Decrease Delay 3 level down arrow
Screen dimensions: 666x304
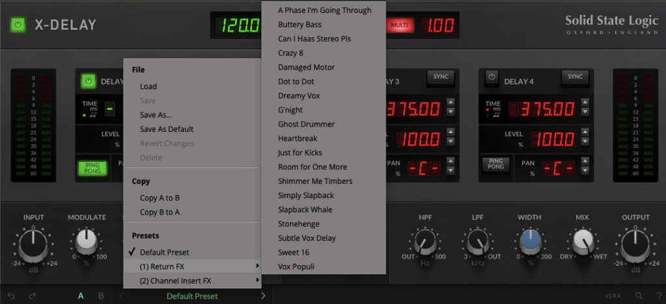pos(451,141)
